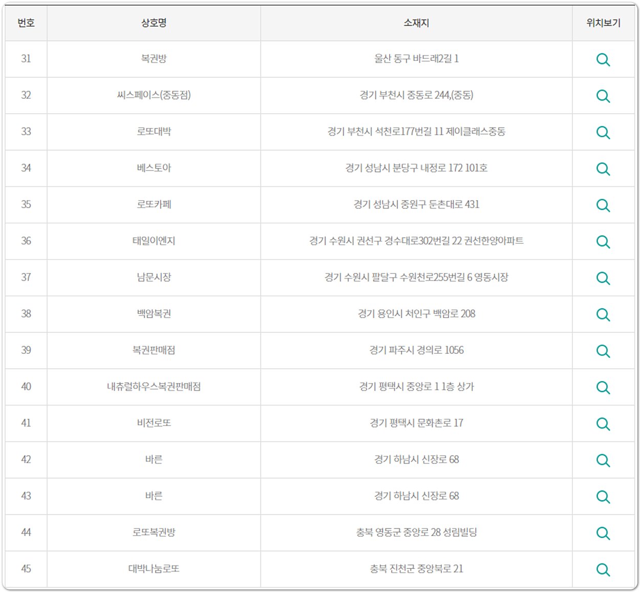View location of 내츄럴하우스복권판매점

point(603,387)
